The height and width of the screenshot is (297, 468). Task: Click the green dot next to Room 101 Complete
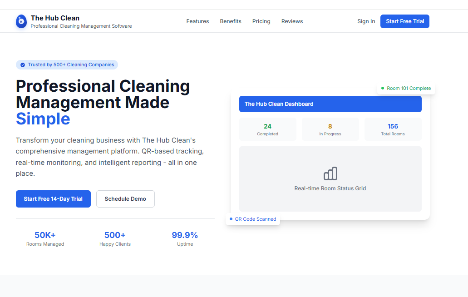(x=384, y=88)
